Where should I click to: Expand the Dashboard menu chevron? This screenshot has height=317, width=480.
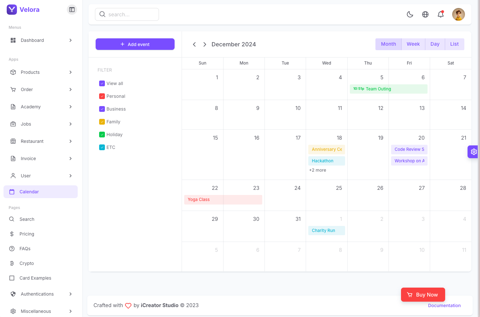70,40
